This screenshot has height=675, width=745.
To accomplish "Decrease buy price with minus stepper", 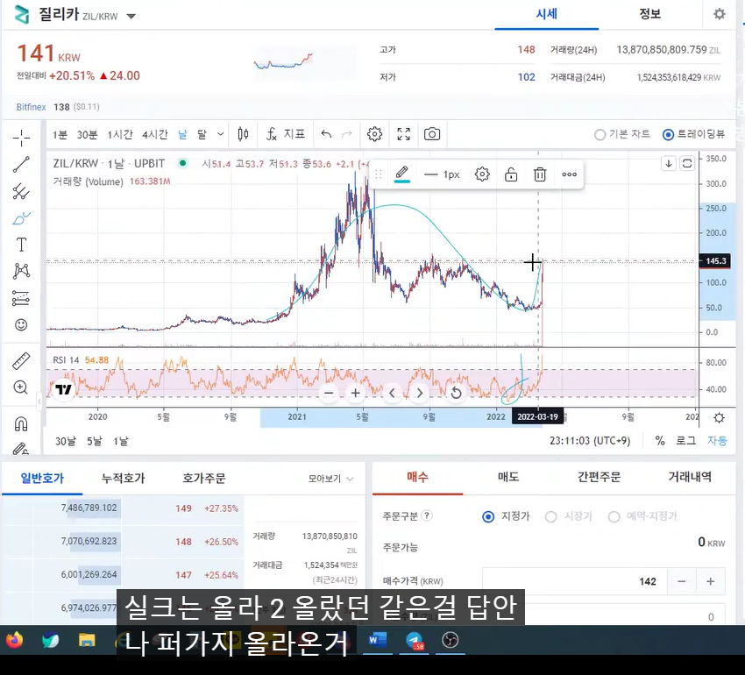I will (x=681, y=581).
